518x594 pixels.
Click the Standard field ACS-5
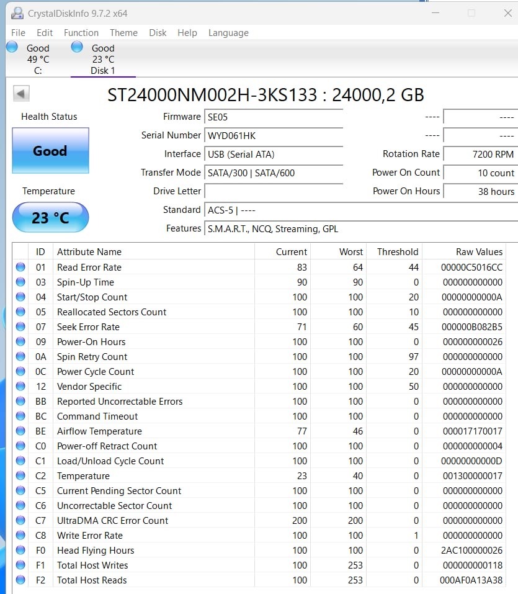coord(361,210)
